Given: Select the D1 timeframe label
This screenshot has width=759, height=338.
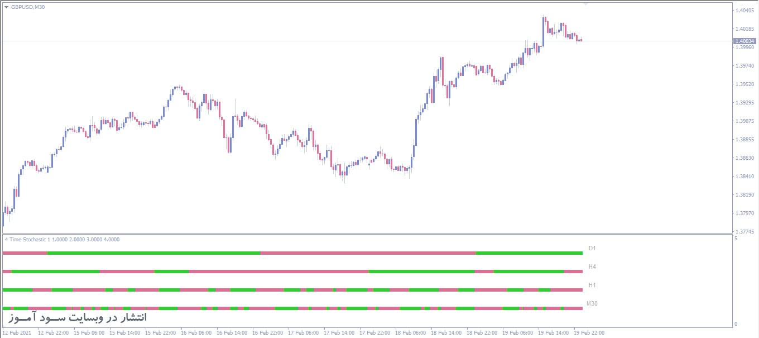Looking at the screenshot, I should point(592,248).
